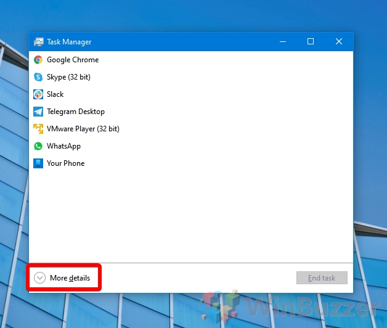387x328 pixels.
Task: Select the WhatsApp entry text
Action: [x=63, y=146]
